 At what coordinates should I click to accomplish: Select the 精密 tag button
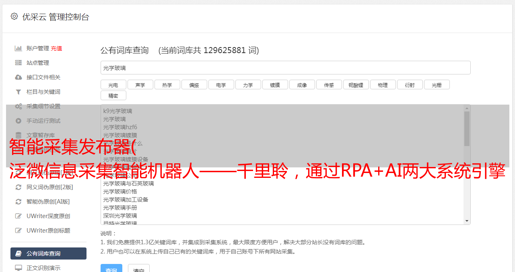113,95
